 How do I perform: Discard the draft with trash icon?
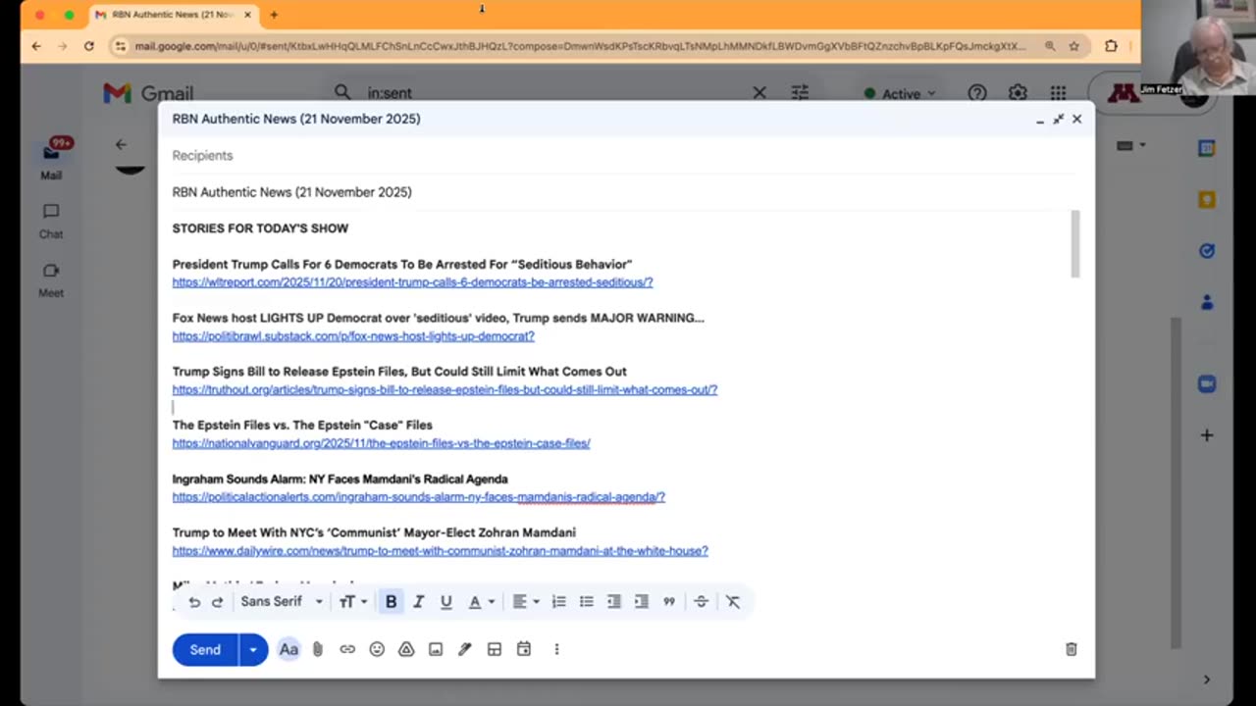(x=1072, y=649)
